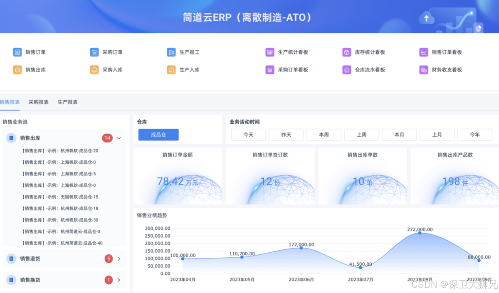This screenshot has width=499, height=293.
Task: Open row 杭州简道云-成品仓-0
Action: coord(61,231)
